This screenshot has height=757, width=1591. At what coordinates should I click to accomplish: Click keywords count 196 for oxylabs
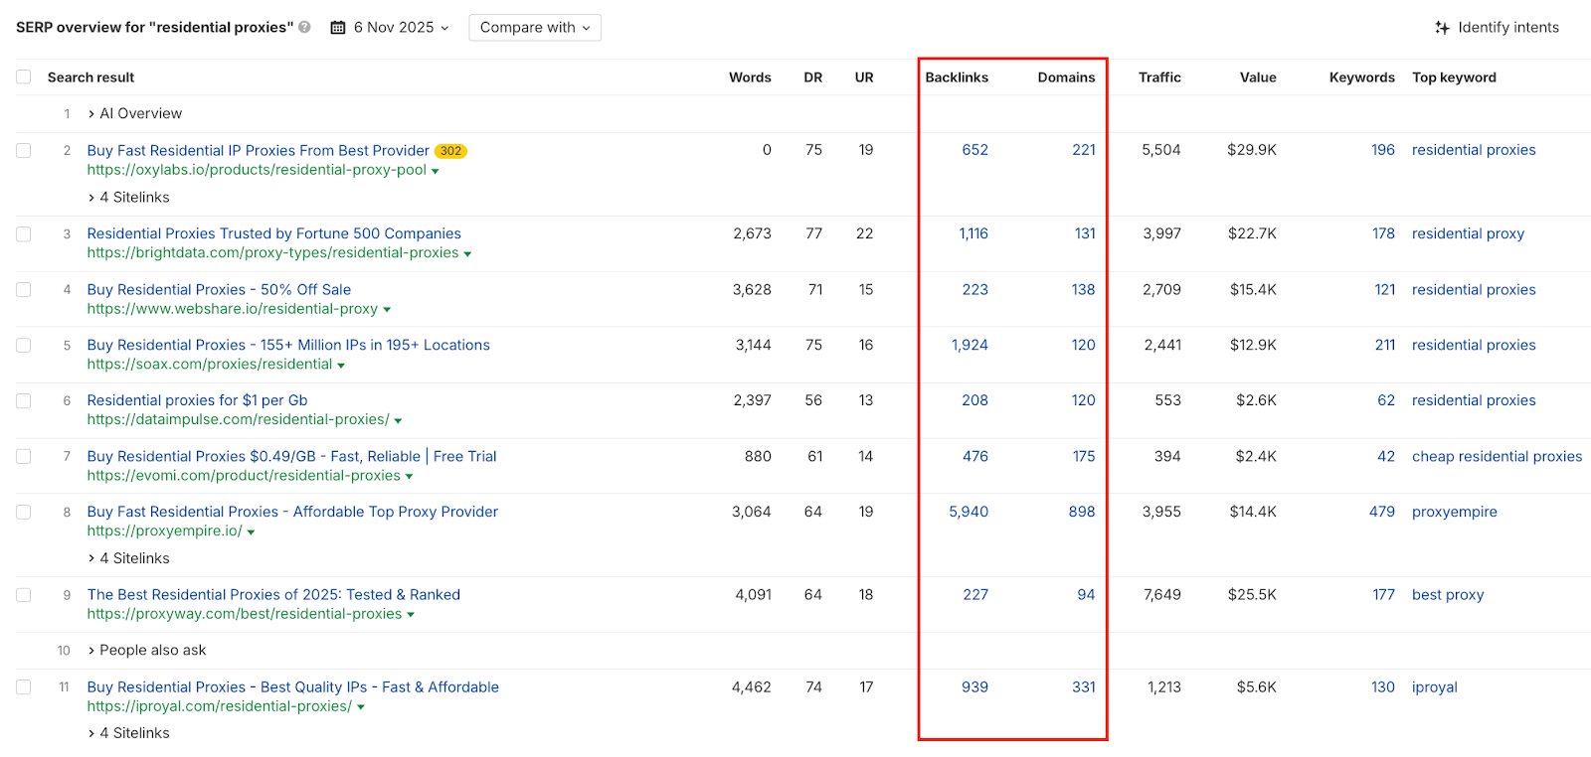1383,150
